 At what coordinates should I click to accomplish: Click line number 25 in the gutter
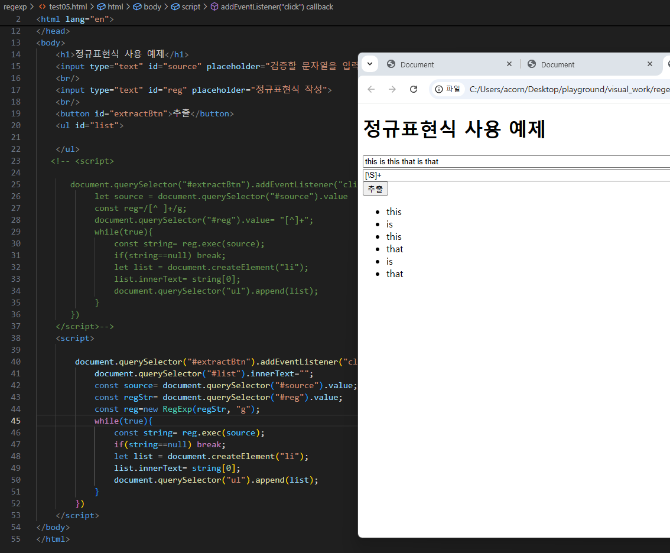tap(15, 184)
